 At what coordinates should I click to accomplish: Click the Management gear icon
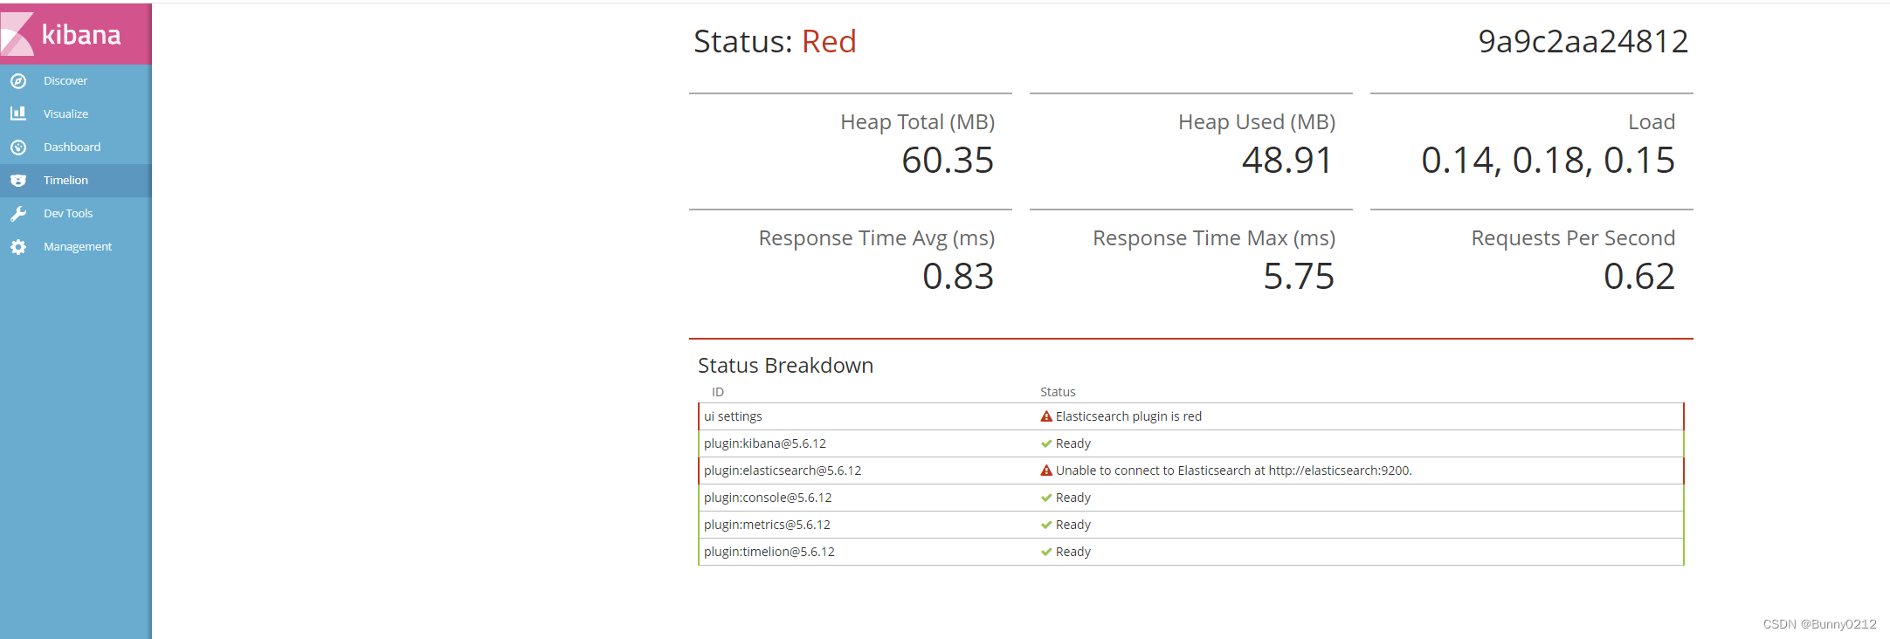pos(18,247)
